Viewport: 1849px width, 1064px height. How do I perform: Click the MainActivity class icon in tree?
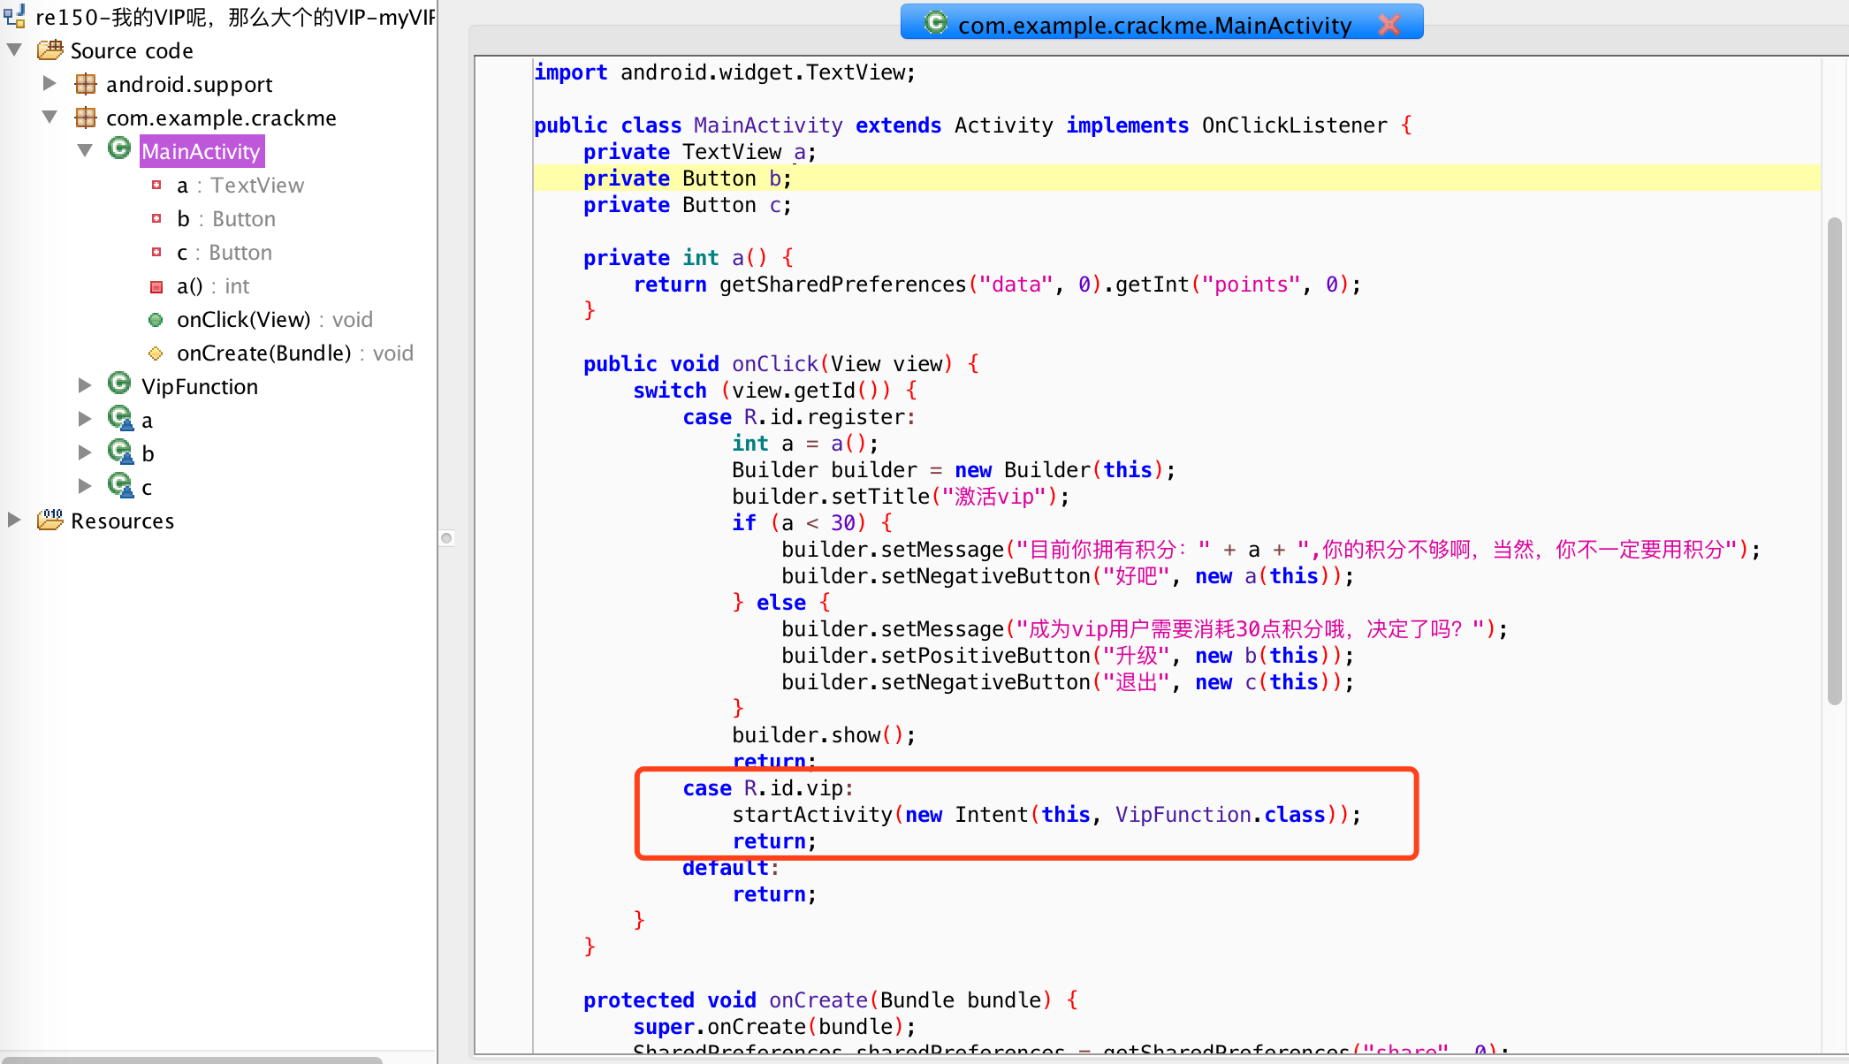(x=119, y=148)
